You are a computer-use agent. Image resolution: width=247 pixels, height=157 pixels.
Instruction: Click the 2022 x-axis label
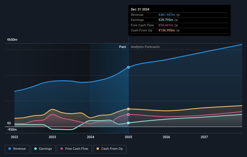pyautogui.click(x=14, y=137)
